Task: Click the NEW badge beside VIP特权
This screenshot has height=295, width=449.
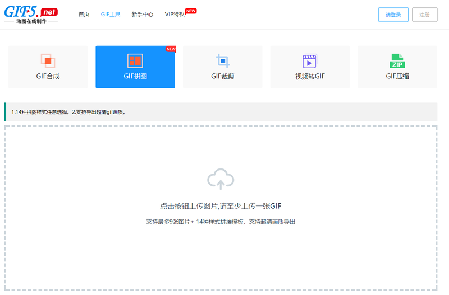Action: (x=191, y=11)
